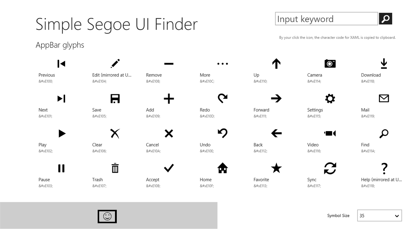Focus the Input keyword search field
Image resolution: width=408 pixels, height=229 pixels.
(326, 19)
